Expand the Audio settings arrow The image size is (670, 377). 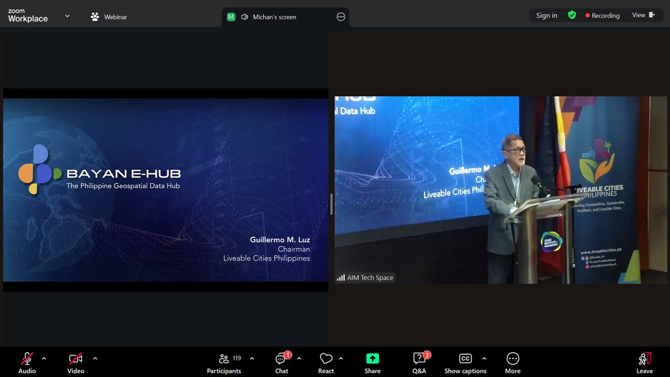point(44,359)
